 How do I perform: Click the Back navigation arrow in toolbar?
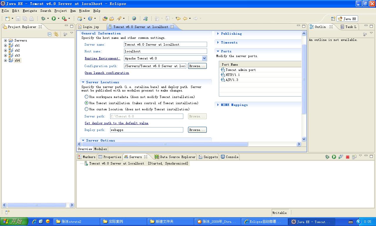point(185,19)
